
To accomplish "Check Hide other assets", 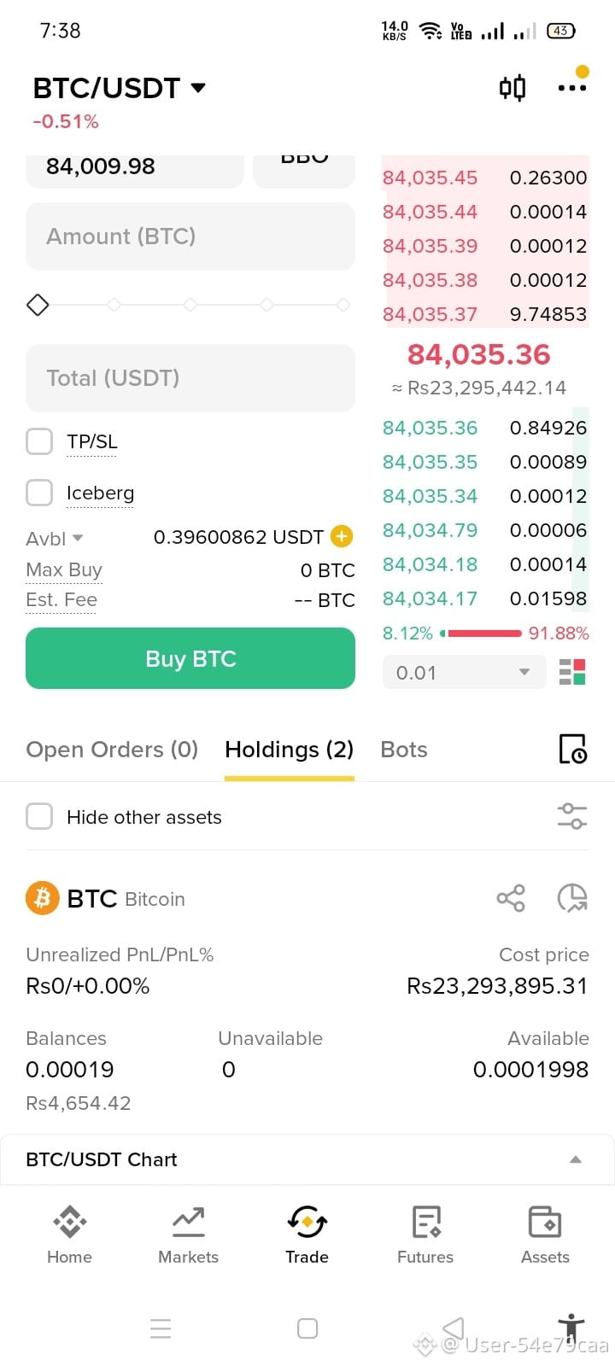I will point(39,816).
